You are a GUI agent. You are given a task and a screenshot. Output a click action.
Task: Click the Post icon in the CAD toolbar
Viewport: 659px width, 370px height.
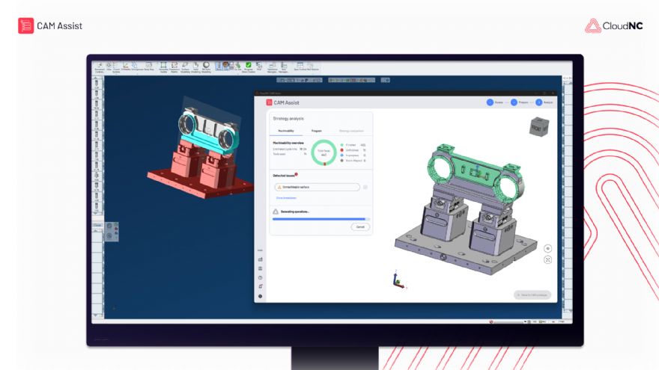259,67
